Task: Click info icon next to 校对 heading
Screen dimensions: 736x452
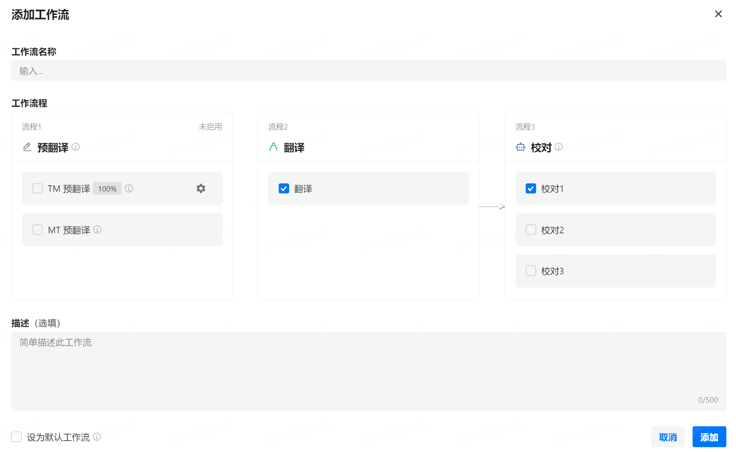Action: tap(559, 147)
